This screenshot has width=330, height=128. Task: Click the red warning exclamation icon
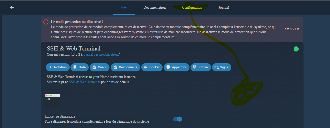click(x=46, y=22)
